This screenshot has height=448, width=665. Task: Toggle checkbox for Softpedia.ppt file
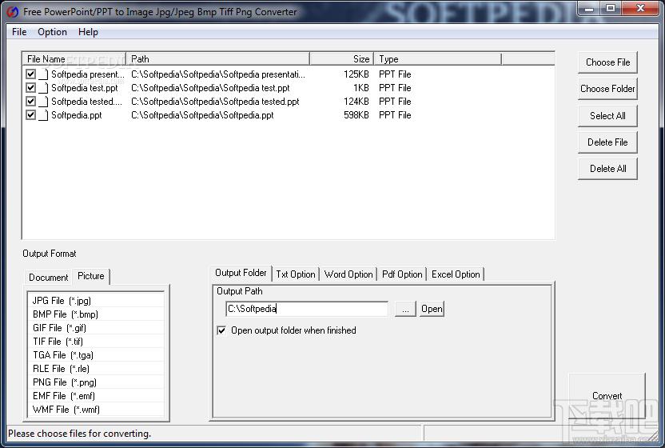30,114
